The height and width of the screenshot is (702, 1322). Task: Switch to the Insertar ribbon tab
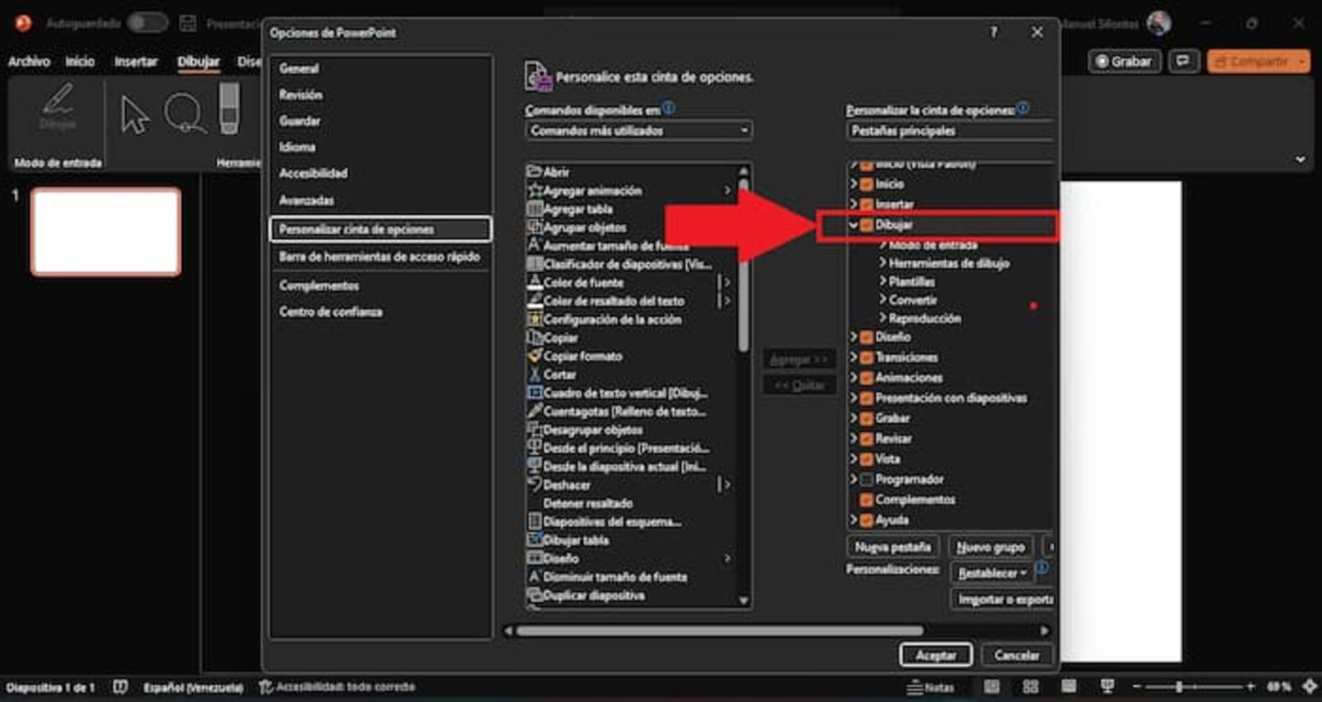click(x=136, y=62)
